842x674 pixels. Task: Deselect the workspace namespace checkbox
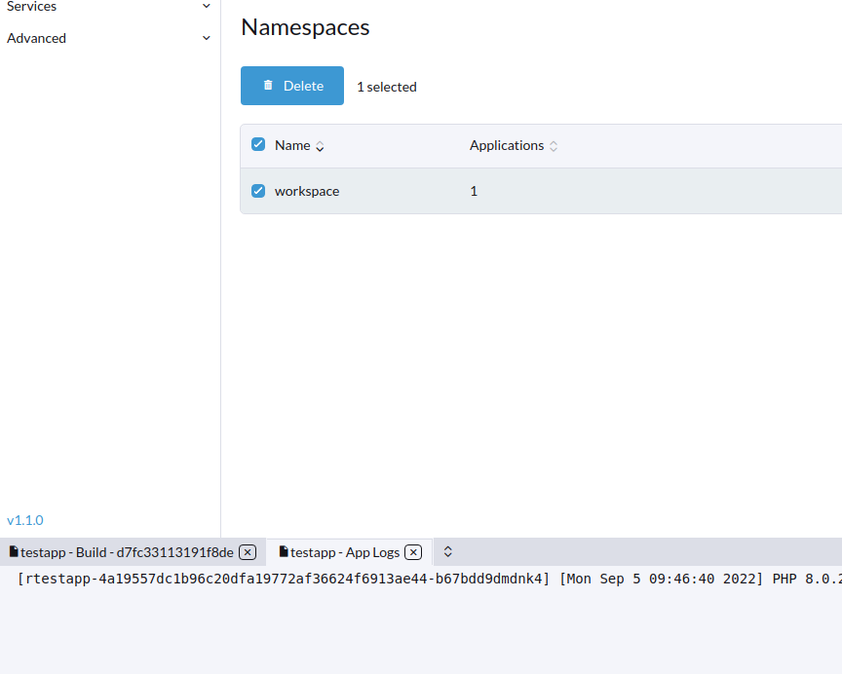(x=257, y=191)
